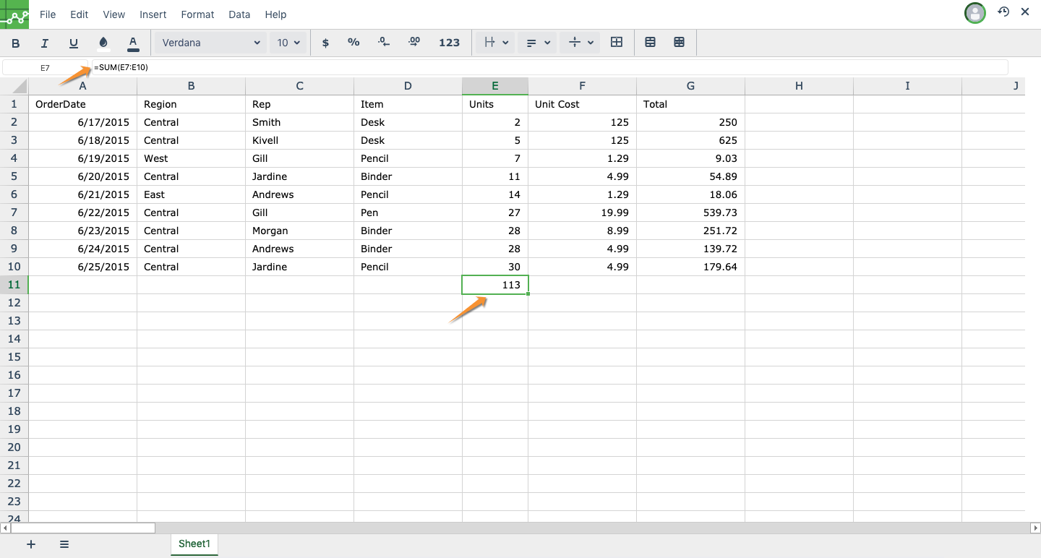Open the Data menu

(239, 14)
